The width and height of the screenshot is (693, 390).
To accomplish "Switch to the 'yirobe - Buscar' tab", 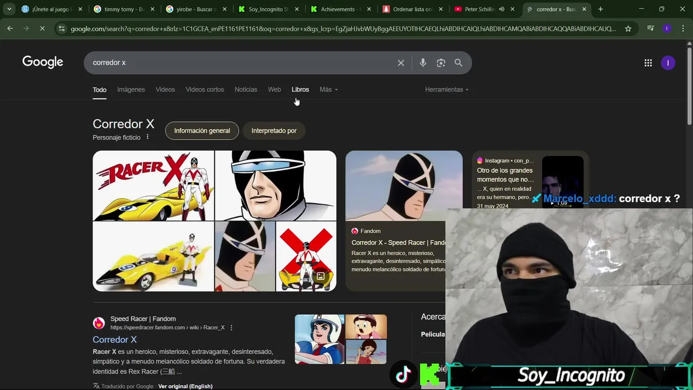I will pyautogui.click(x=196, y=9).
